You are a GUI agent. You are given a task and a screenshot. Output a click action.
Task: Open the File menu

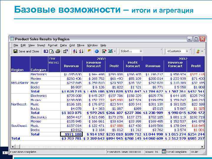pos(16,45)
